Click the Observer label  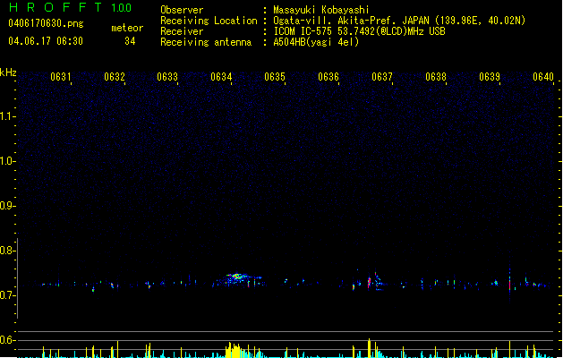(182, 10)
